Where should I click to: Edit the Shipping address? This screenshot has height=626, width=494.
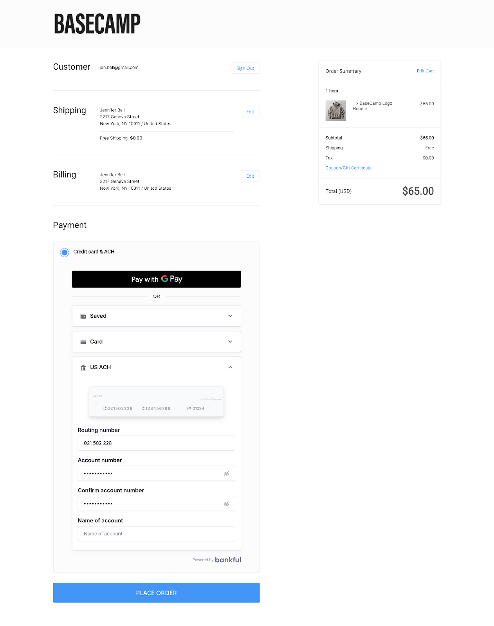pyautogui.click(x=250, y=112)
